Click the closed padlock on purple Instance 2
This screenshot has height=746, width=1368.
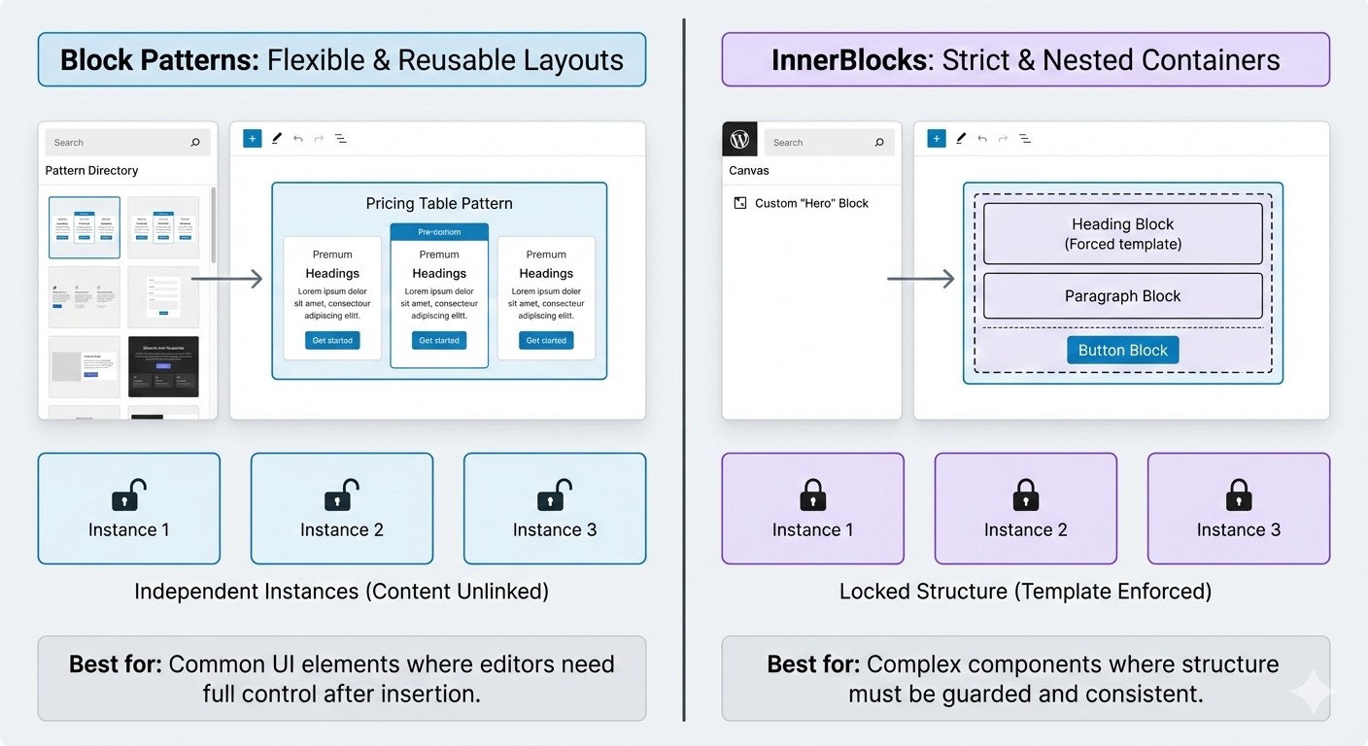tap(1026, 495)
